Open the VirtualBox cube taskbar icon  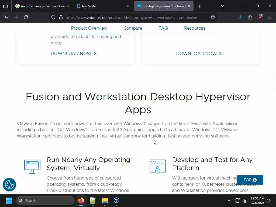116,201
